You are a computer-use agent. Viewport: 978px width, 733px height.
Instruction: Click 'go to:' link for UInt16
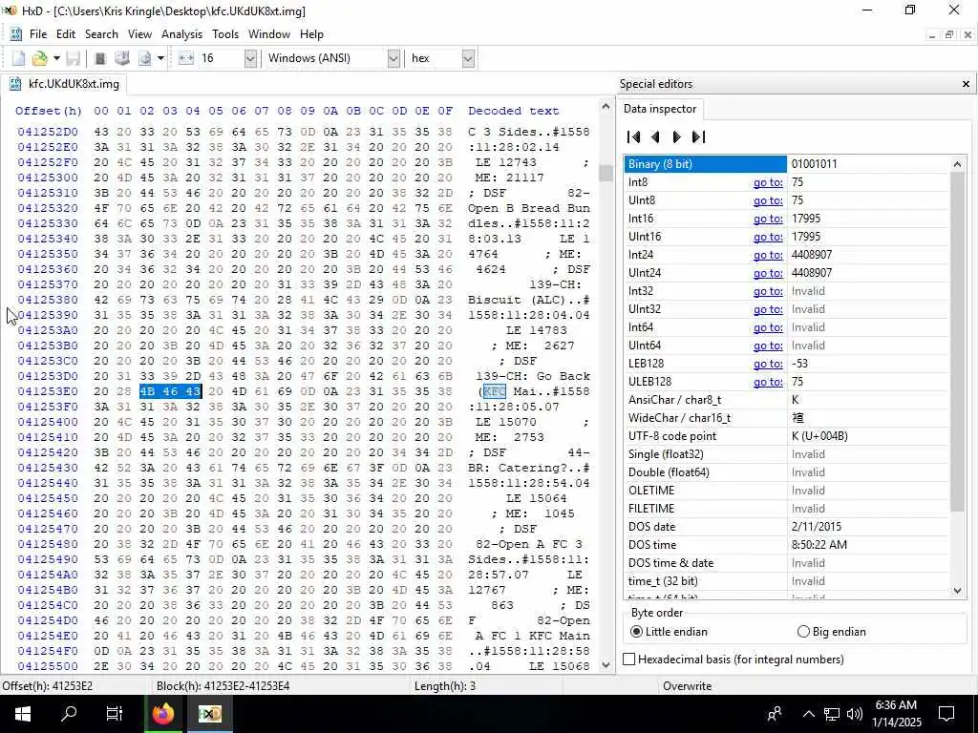tap(768, 237)
